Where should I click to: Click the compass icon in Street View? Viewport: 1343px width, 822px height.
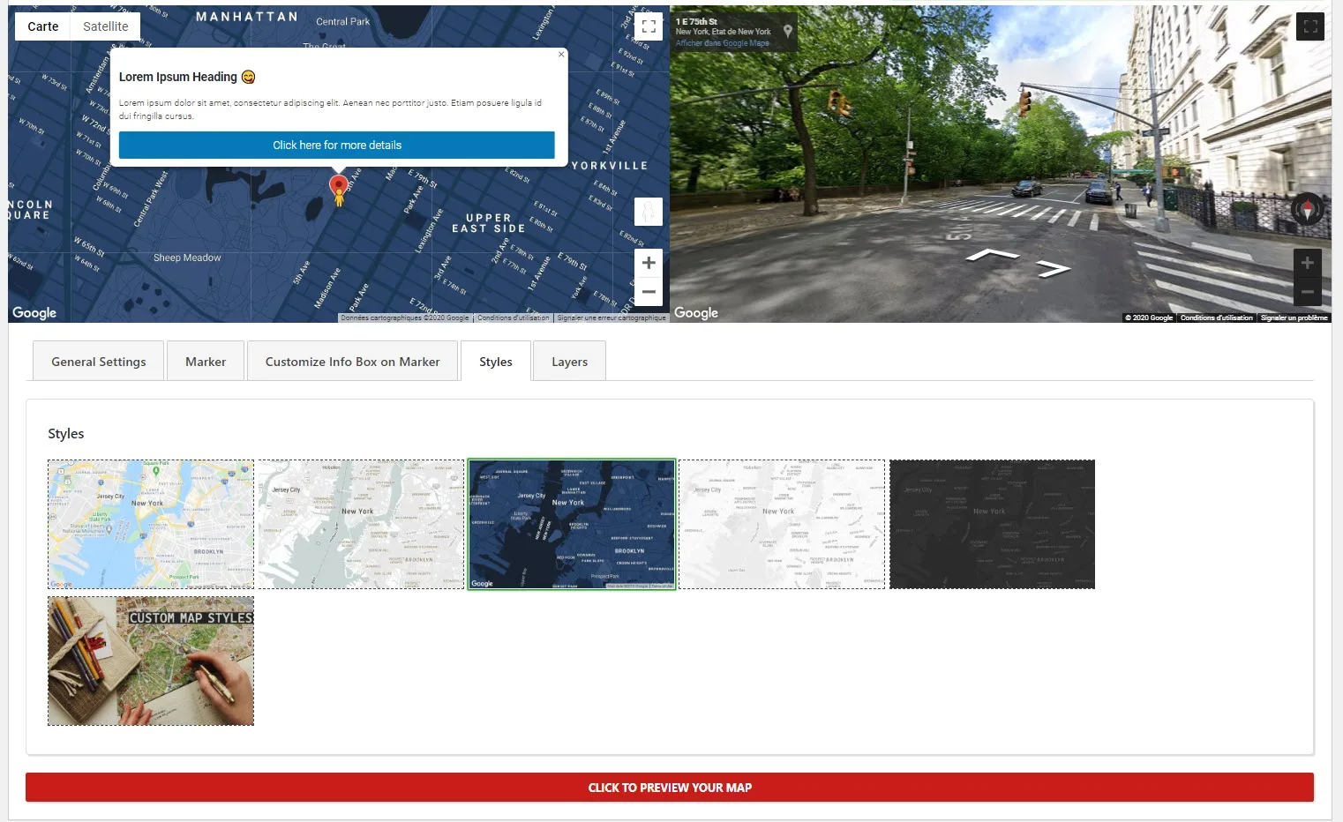(1305, 210)
